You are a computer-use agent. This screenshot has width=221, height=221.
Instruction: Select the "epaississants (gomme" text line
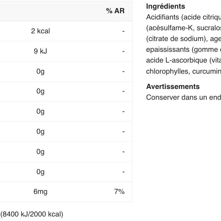(183, 50)
